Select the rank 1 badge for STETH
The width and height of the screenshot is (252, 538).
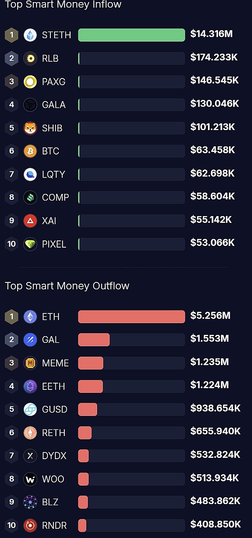(11, 35)
